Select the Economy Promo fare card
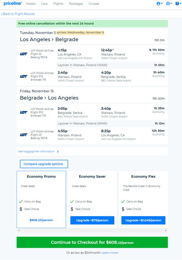 pos(41,199)
